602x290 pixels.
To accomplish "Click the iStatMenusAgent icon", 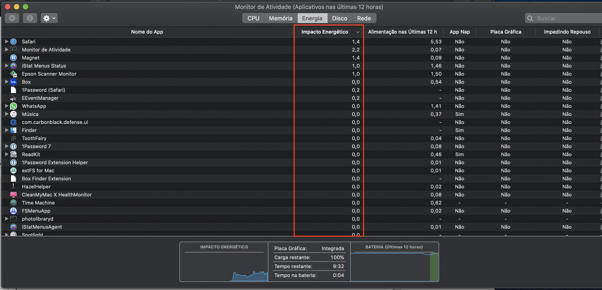I will tap(13, 227).
